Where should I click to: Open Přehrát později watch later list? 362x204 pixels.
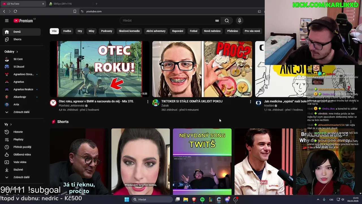point(21,147)
